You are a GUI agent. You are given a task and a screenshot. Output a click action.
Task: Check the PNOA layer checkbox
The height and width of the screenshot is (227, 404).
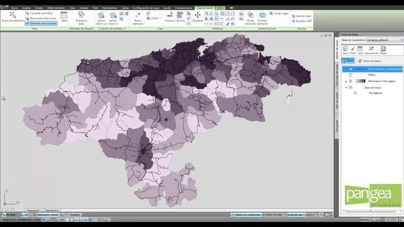(350, 75)
